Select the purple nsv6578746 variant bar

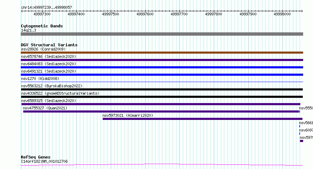click(x=162, y=60)
